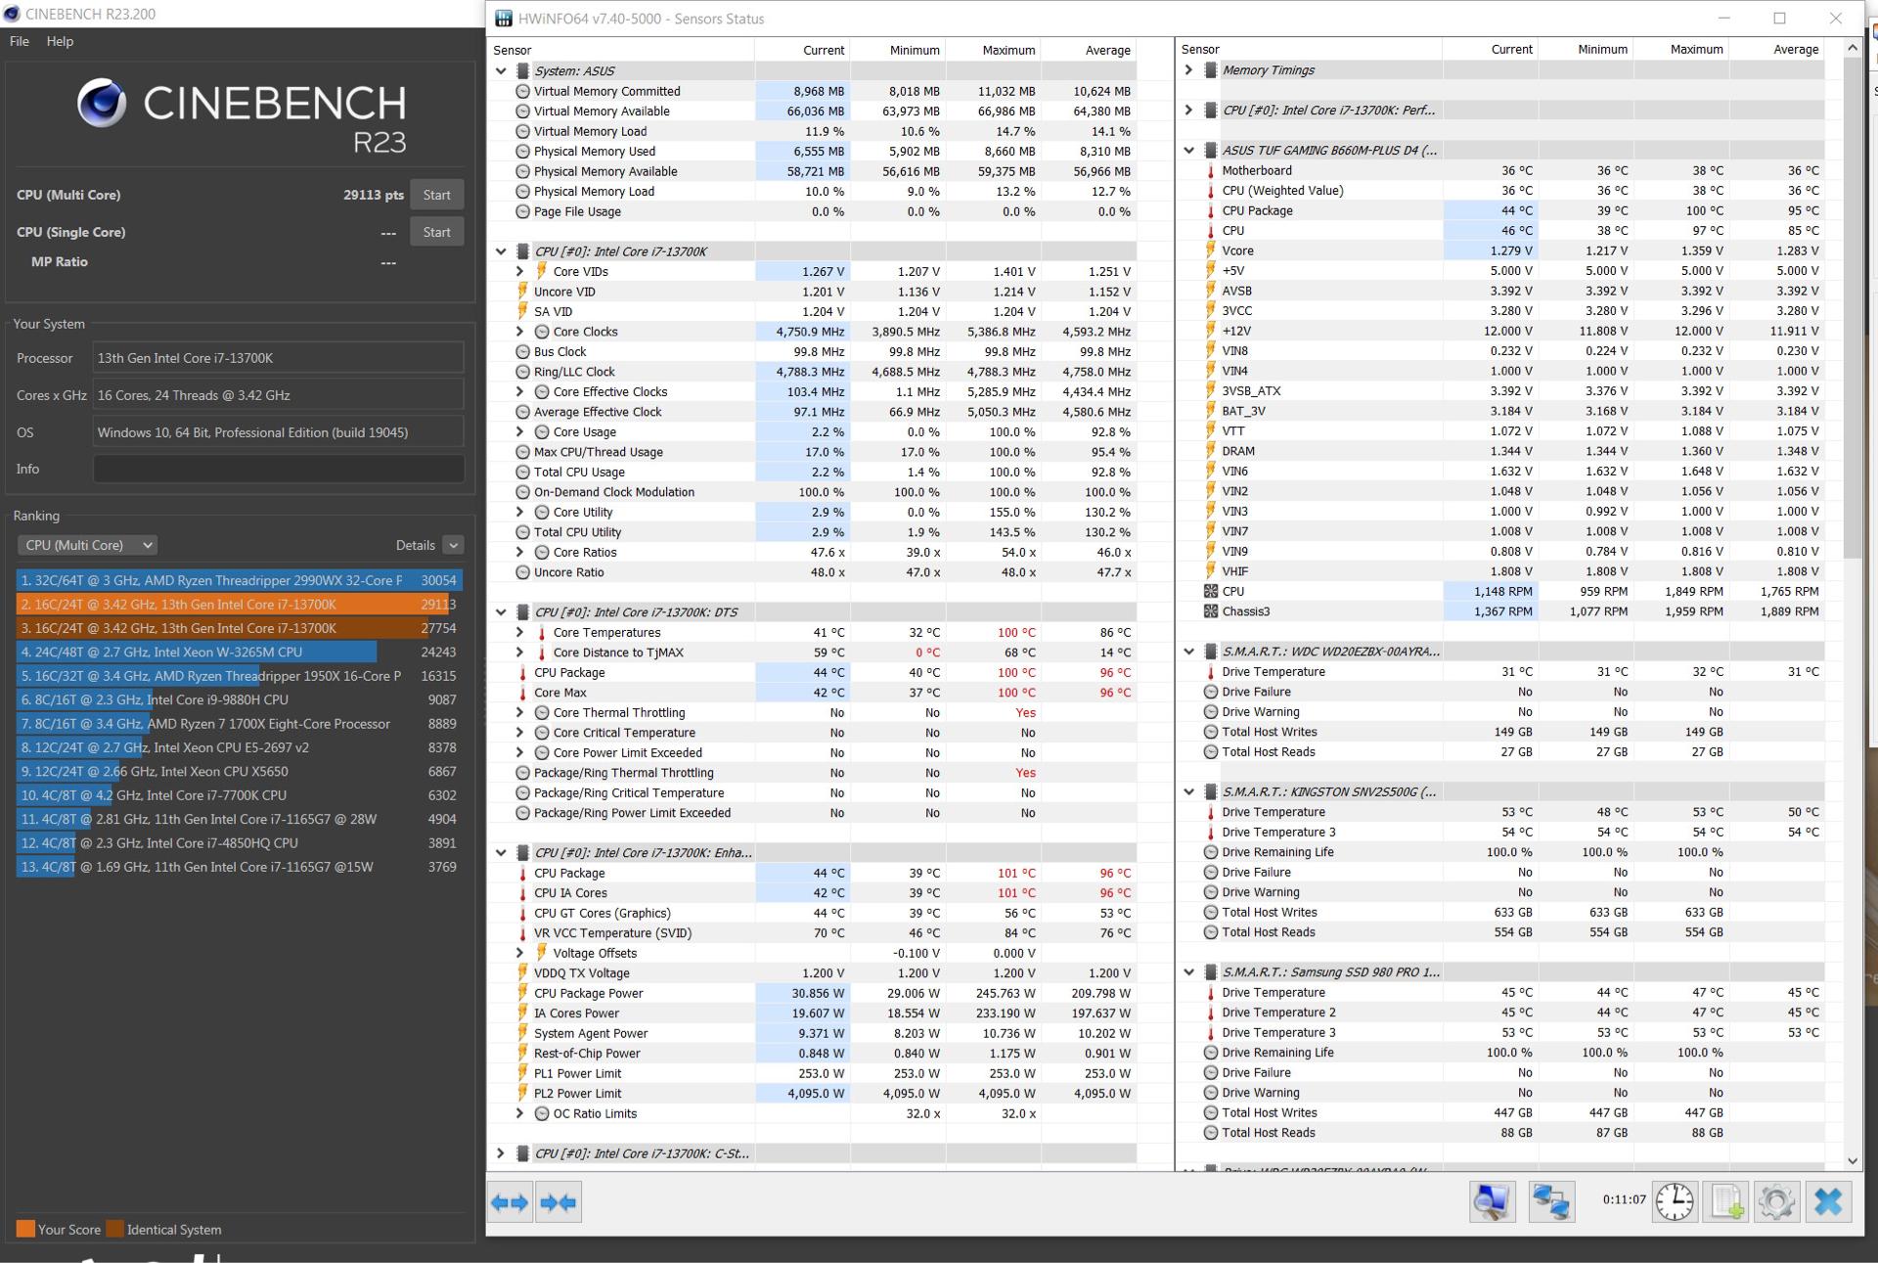Open the File menu in Cinebench
1878x1263 pixels.
point(20,41)
